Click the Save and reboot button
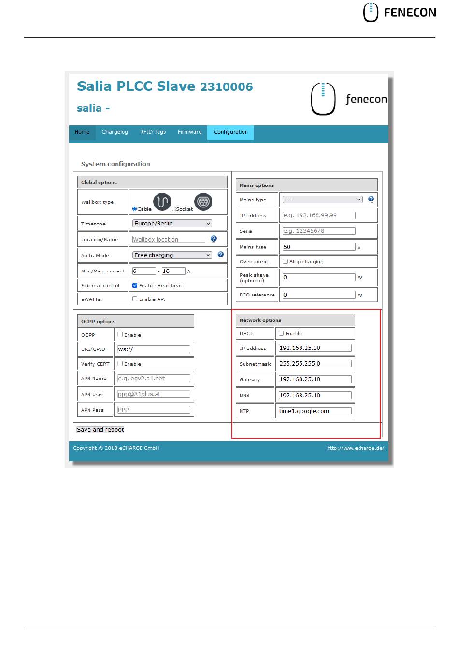459x656 pixels. 100,430
